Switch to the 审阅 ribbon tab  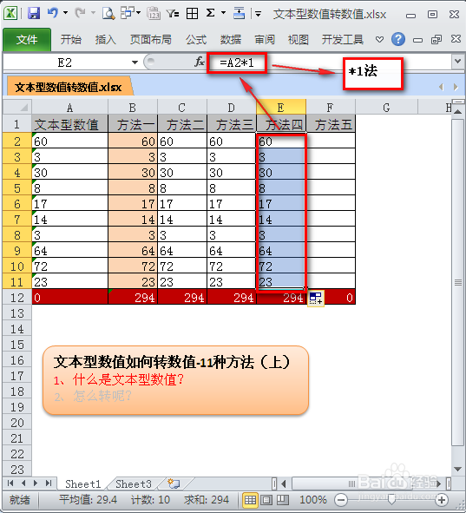[265, 40]
